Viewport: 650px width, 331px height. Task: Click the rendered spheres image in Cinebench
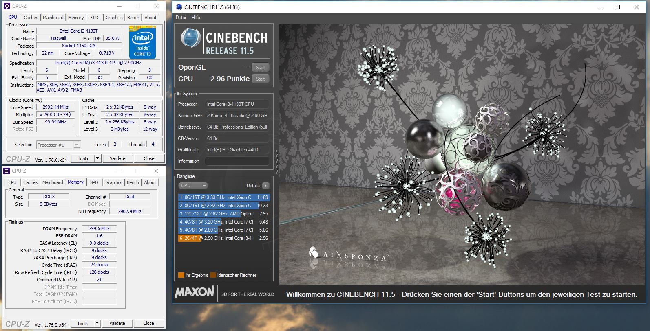pos(462,154)
